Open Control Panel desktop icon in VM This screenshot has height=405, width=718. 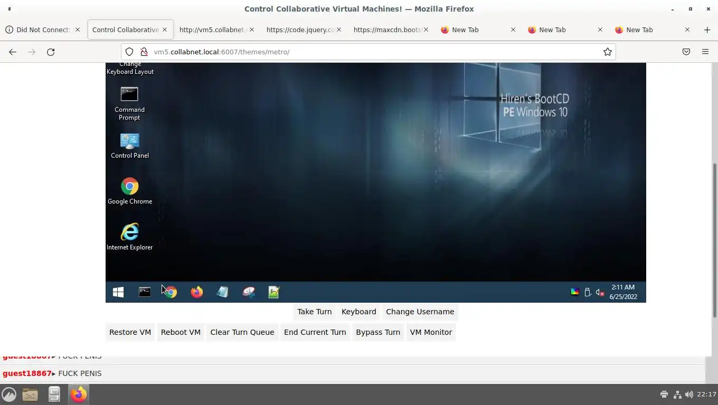click(x=129, y=146)
